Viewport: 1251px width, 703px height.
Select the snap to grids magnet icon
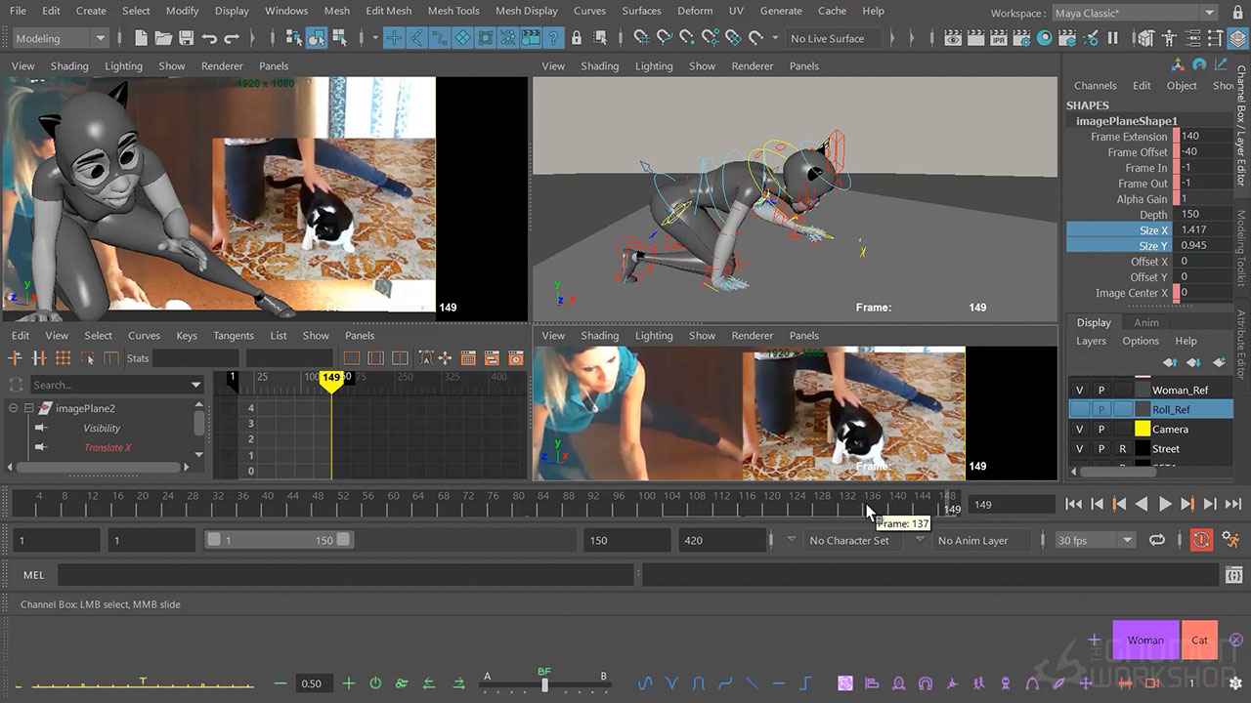(x=640, y=38)
